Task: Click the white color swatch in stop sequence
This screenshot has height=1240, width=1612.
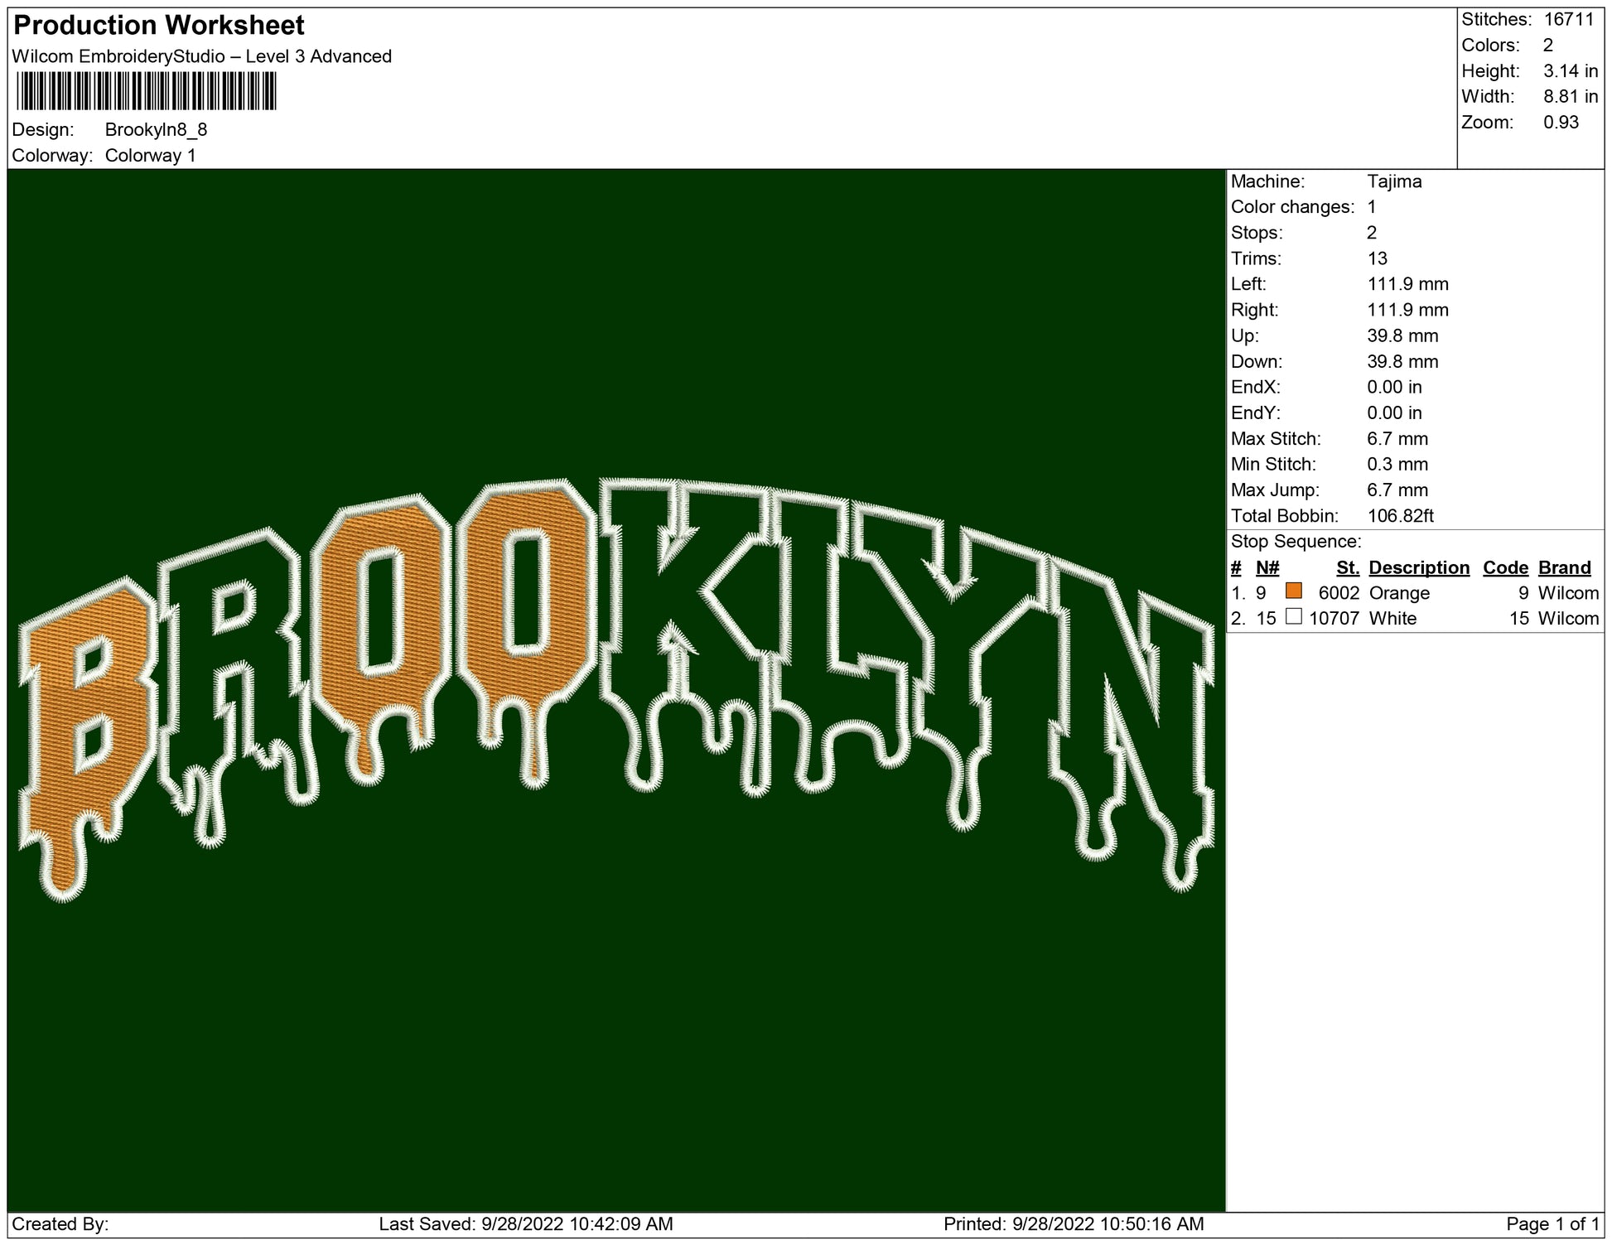Action: pos(1293,617)
